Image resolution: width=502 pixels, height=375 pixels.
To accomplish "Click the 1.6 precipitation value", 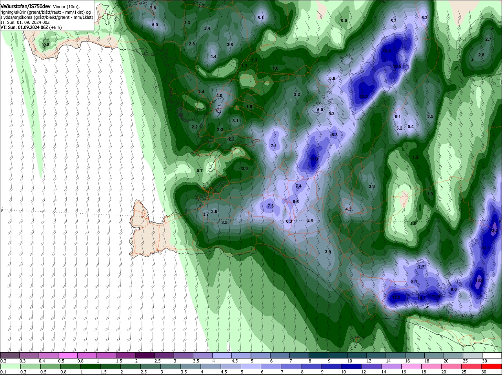I will click(275, 68).
